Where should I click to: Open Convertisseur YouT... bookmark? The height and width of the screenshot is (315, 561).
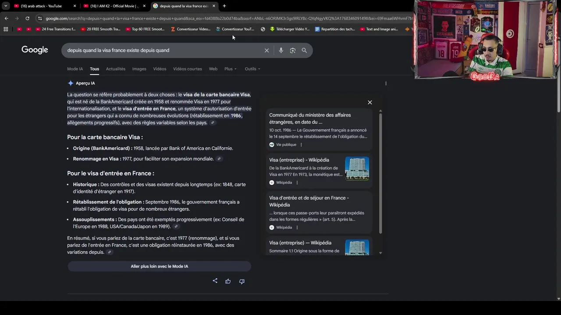235,29
